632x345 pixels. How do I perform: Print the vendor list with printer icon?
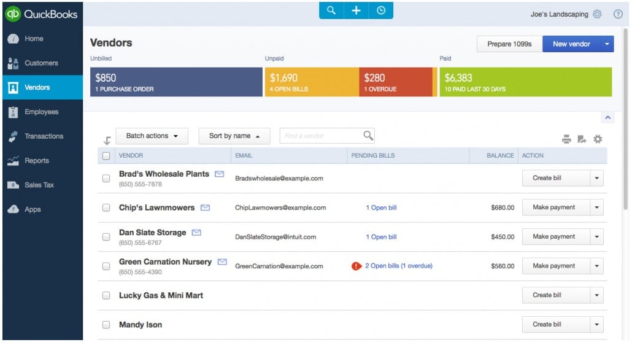pos(566,139)
